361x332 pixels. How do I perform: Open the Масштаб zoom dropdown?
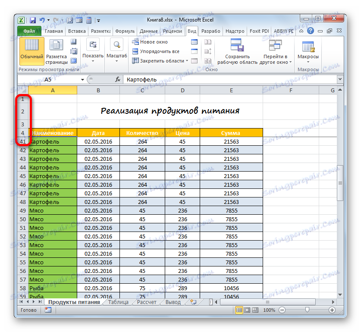[117, 51]
